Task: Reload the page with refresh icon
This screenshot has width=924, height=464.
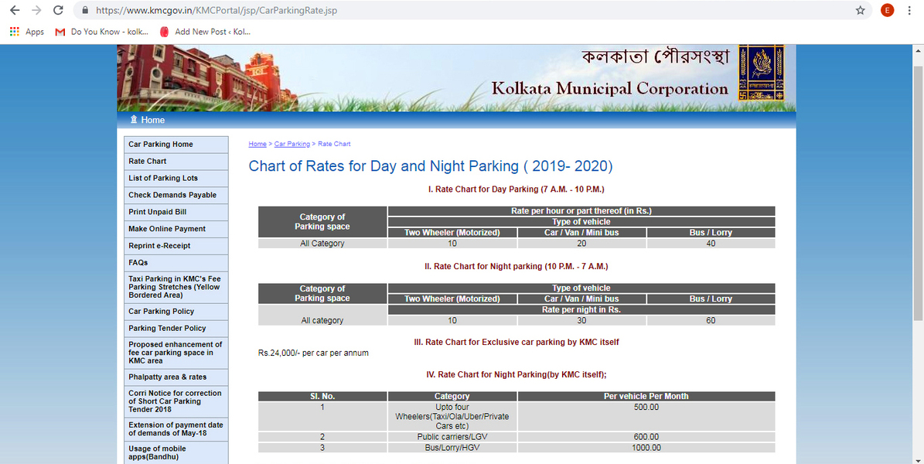Action: point(58,11)
